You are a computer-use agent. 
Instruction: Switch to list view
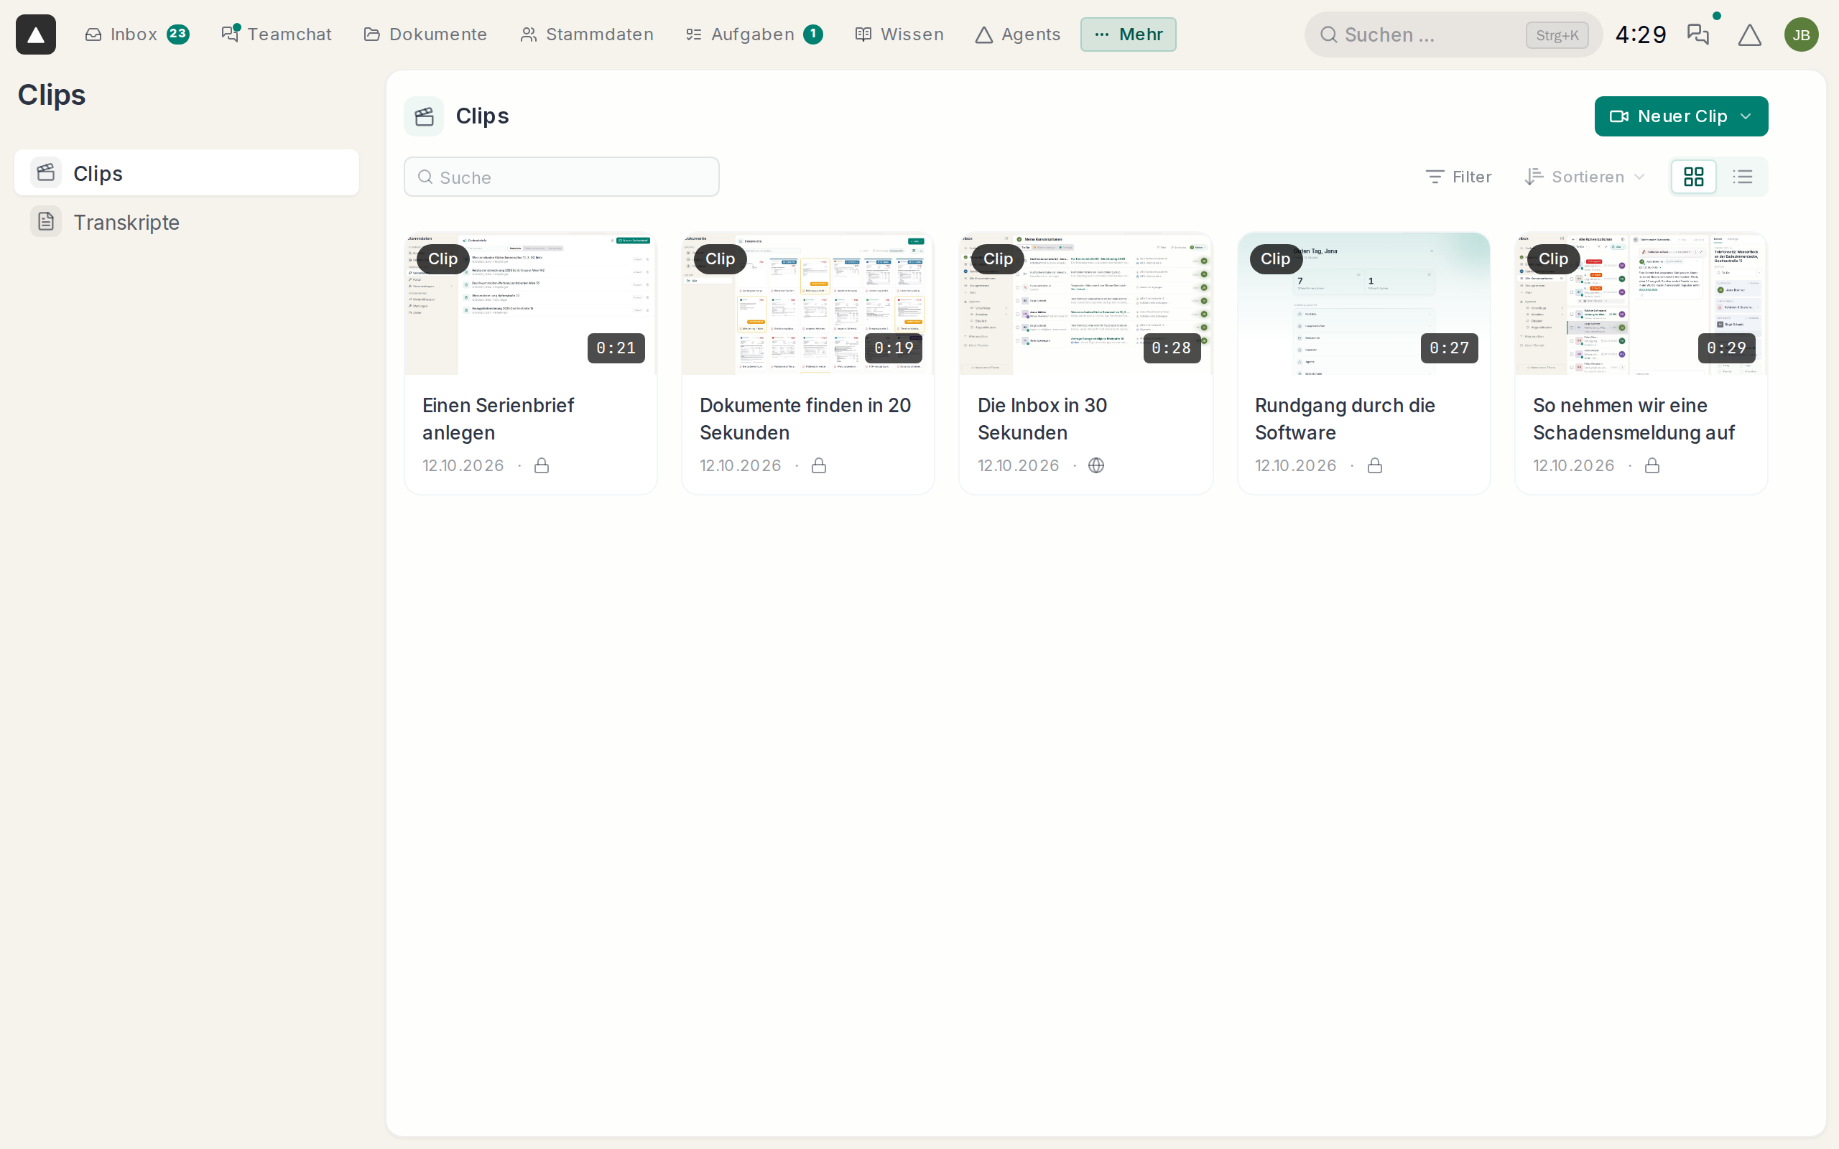click(1742, 177)
